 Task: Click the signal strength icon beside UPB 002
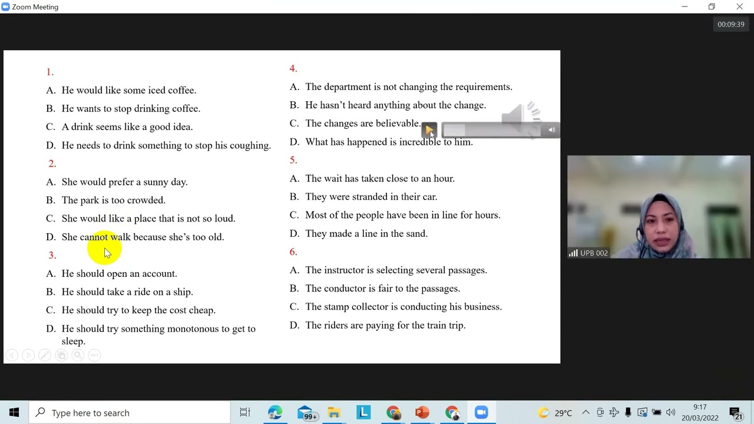tap(573, 253)
